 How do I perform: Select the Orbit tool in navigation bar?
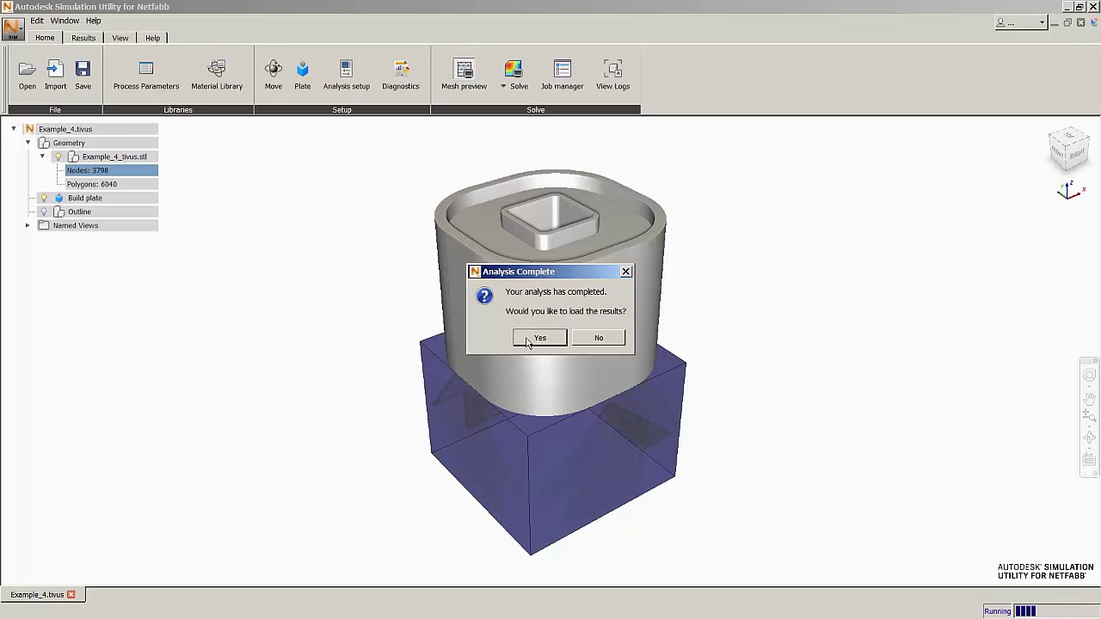click(x=1089, y=438)
